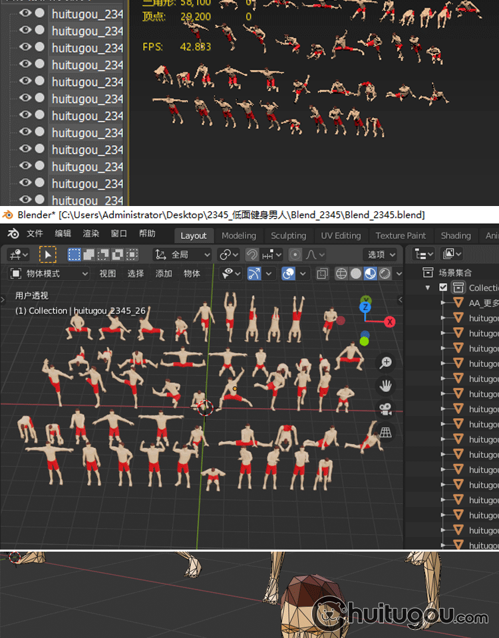This screenshot has height=638, width=499.
Task: Open the 编辑 menu
Action: [63, 234]
